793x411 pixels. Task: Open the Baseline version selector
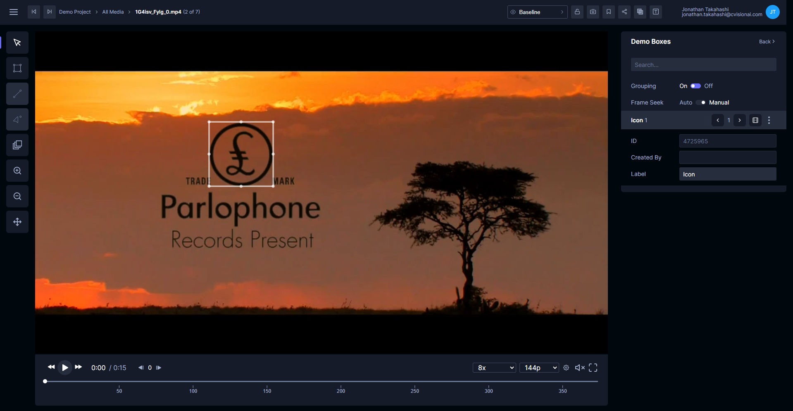pos(537,12)
